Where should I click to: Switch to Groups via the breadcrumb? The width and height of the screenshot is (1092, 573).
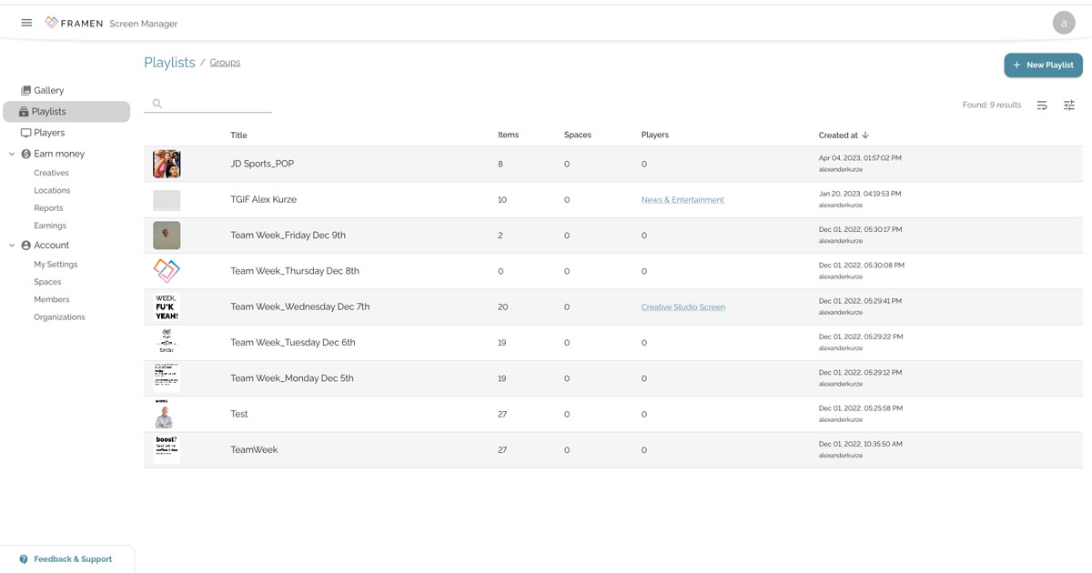[225, 62]
